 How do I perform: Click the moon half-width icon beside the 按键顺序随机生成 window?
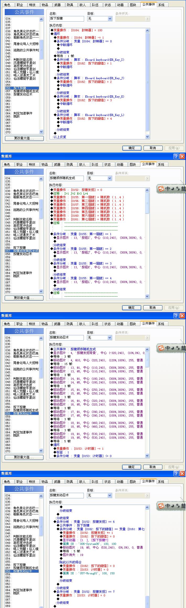[x=173, y=189]
